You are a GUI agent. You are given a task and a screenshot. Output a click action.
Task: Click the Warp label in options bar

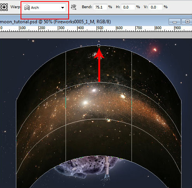click(15, 7)
